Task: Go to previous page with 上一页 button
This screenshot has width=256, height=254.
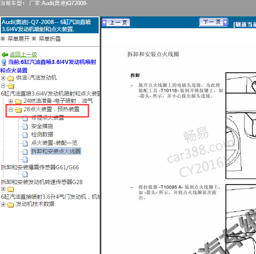Action: point(116,22)
